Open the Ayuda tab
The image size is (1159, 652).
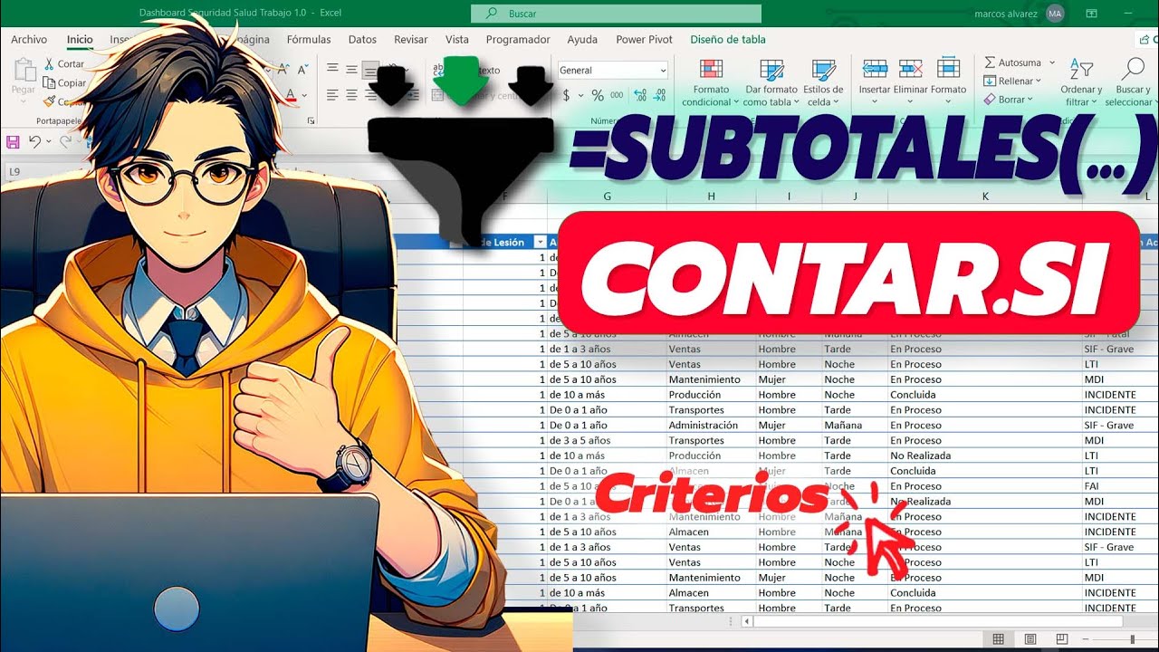pos(582,40)
